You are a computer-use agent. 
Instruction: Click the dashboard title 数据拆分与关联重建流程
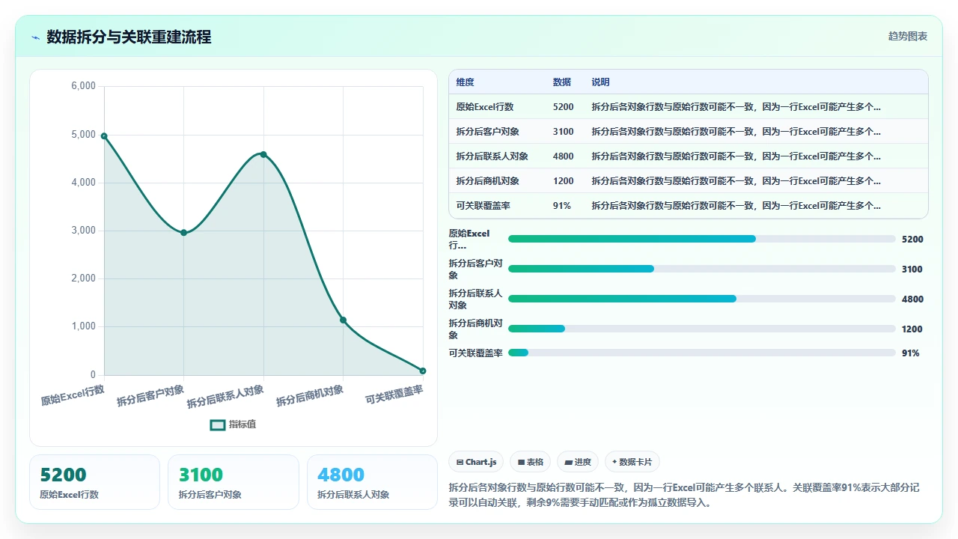(x=129, y=37)
